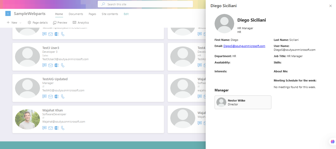
Task: Switch to the Documents tab
Action: [76, 14]
